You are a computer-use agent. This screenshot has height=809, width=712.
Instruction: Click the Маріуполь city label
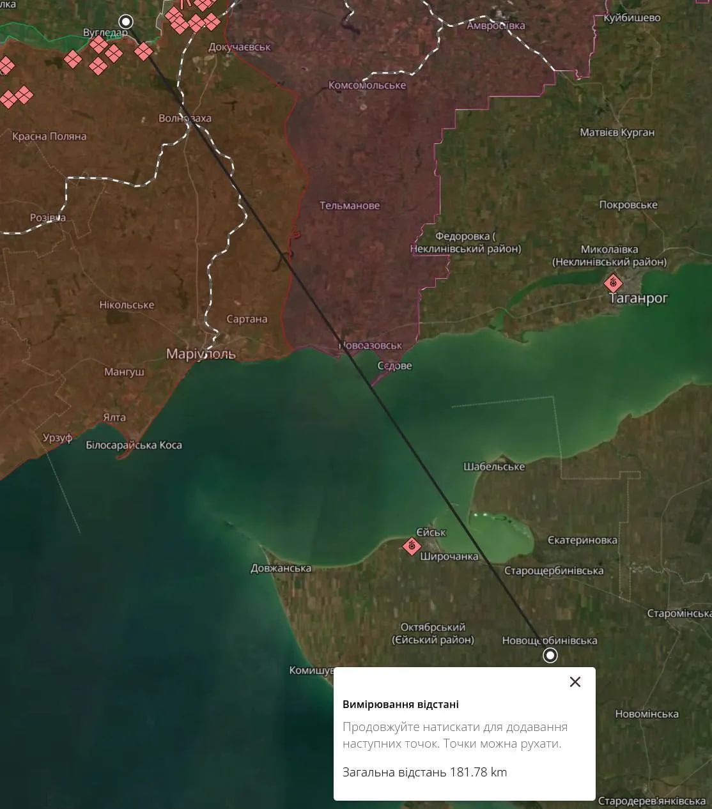(x=201, y=354)
